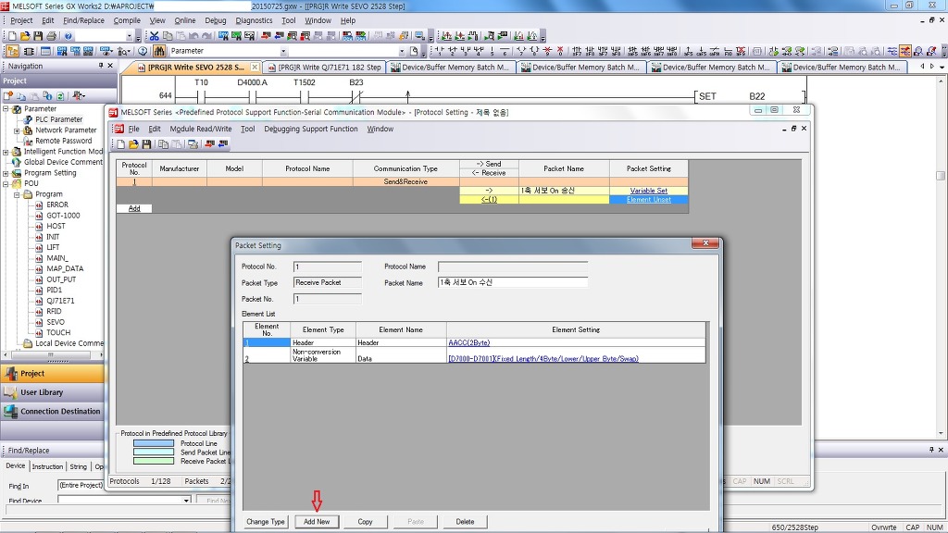Collapse the POU tree node
This screenshot has height=533, width=948.
point(6,183)
